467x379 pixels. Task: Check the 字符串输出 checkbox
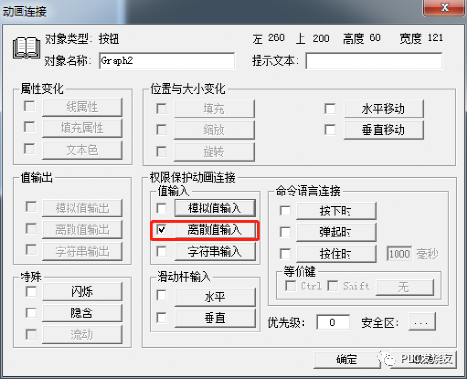tap(31, 250)
